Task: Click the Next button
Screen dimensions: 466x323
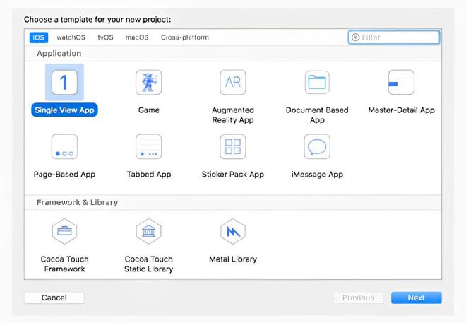Action: (x=417, y=298)
